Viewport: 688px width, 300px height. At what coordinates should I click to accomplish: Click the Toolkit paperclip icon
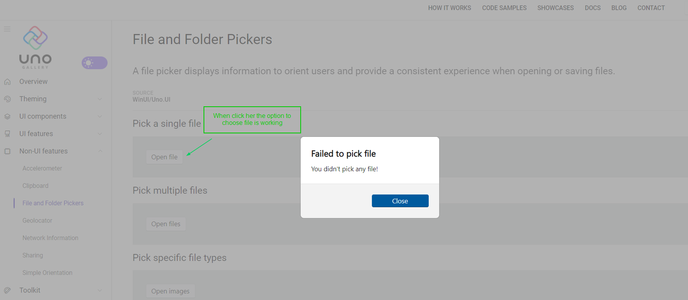[8, 290]
